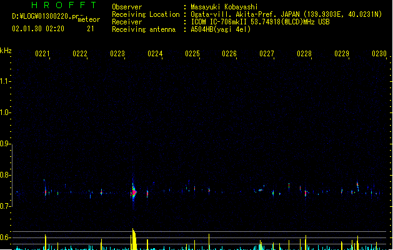Image resolution: width=393 pixels, height=250 pixels.
Task: Click the 1.0 kHz frequency label
Action: point(5,112)
